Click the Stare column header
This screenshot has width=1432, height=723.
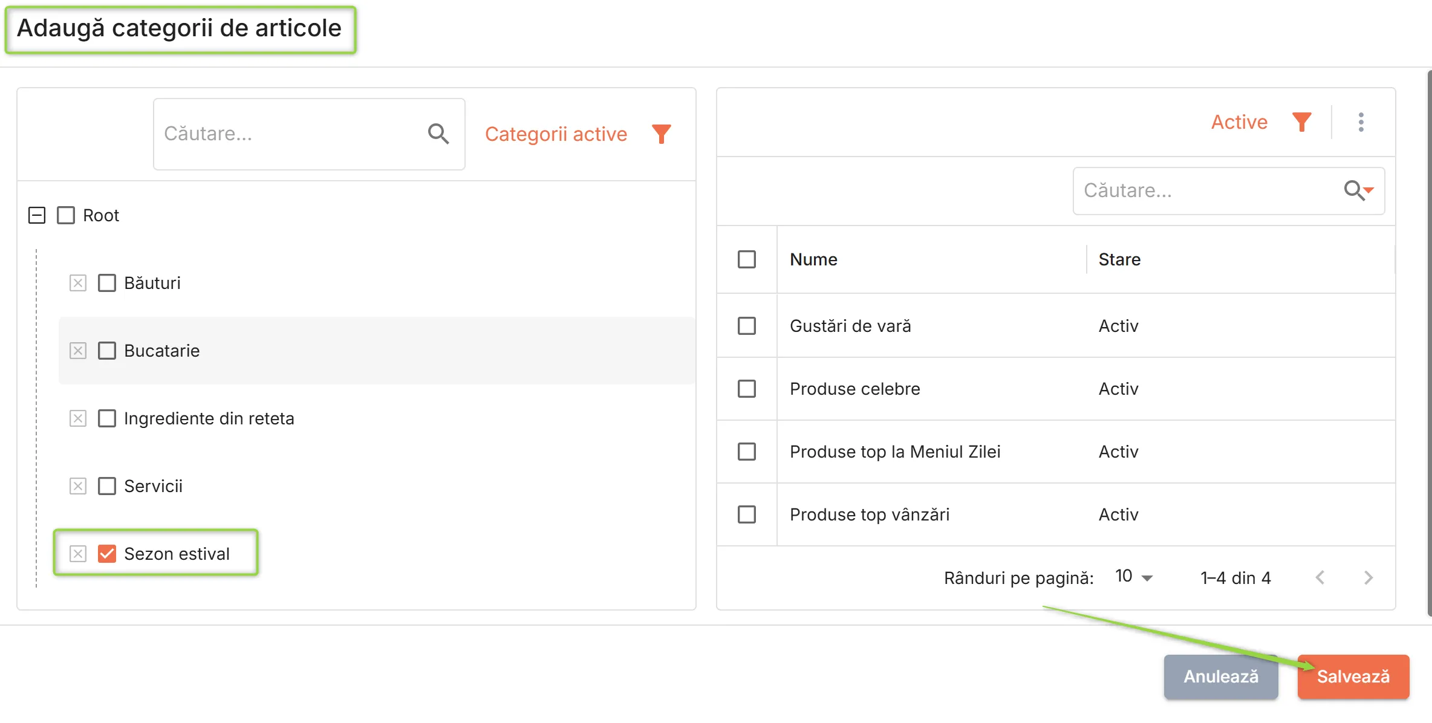coord(1119,259)
